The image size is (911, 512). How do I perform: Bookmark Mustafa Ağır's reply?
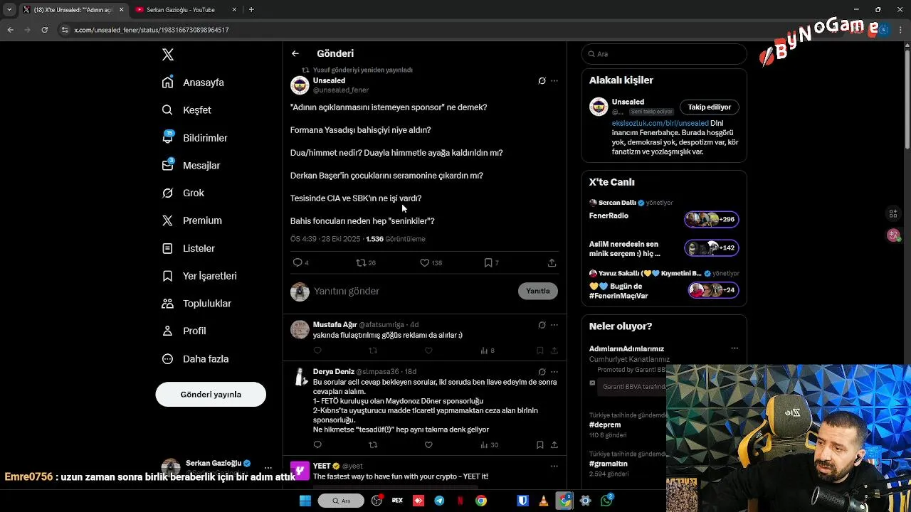coord(540,351)
